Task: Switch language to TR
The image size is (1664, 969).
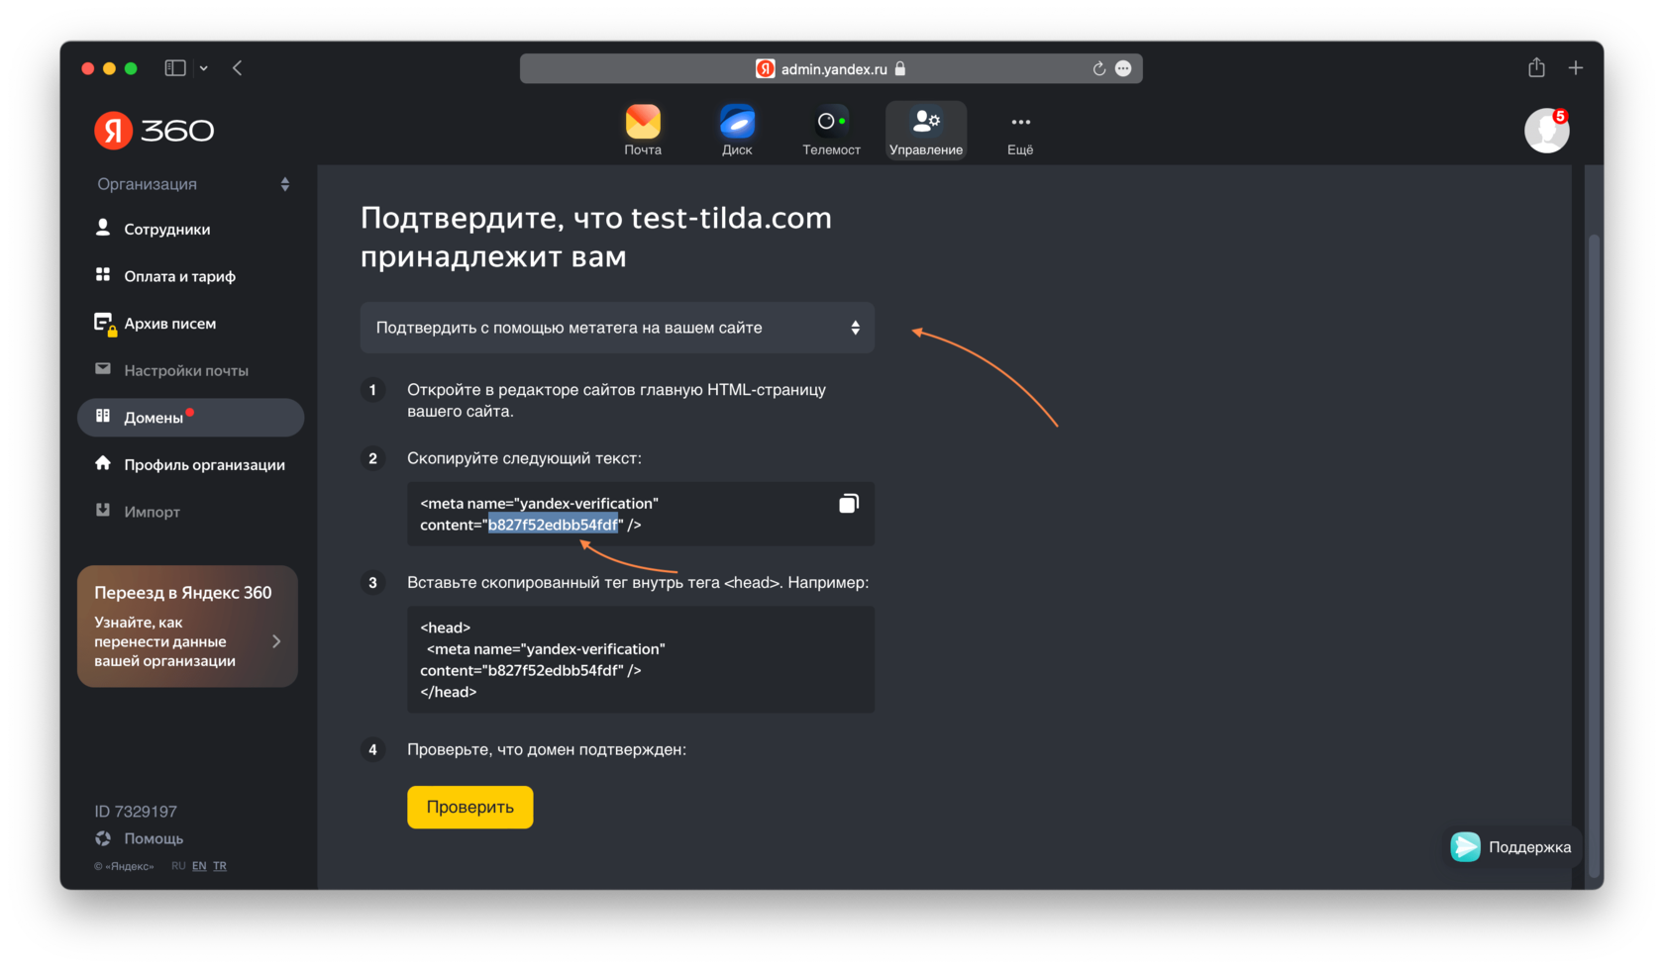Action: tap(220, 866)
